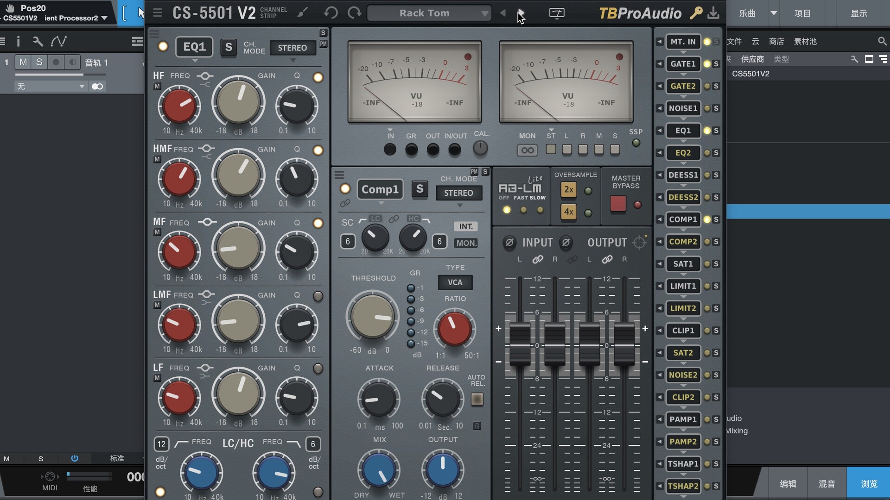Click the key license icon

[696, 13]
